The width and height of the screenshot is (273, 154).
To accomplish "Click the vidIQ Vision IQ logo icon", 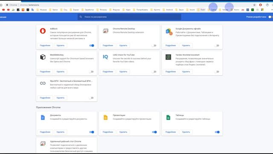I will [x=105, y=57].
